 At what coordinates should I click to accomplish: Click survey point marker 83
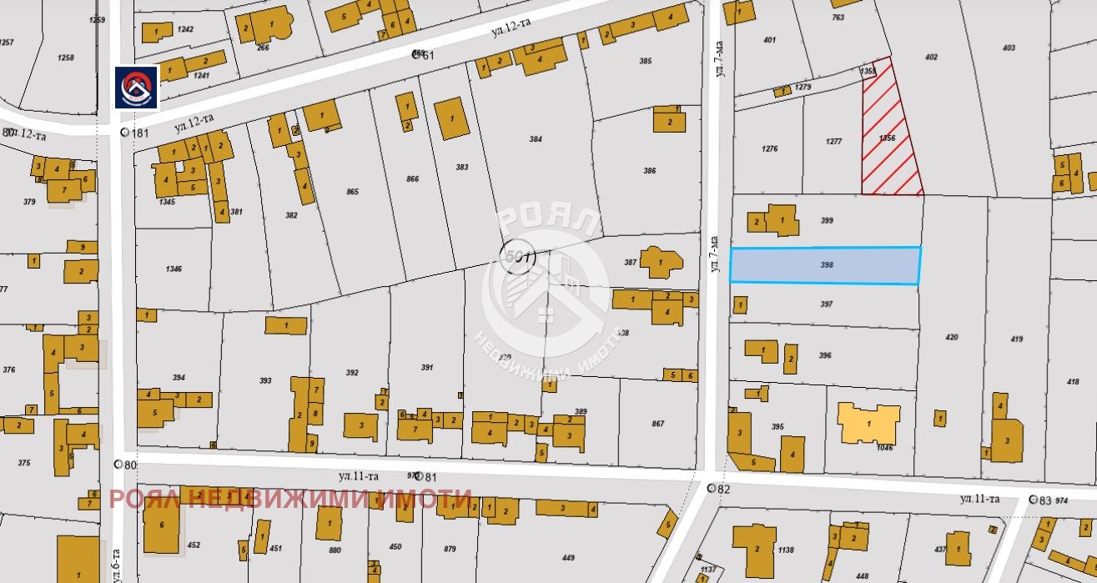pyautogui.click(x=1034, y=500)
